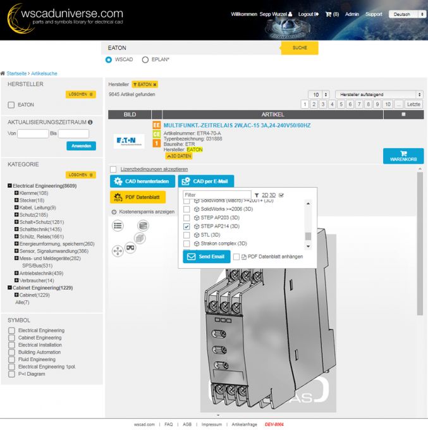Click the database cylinder icon in viewer
Screen dimensions: 428x430
click(x=143, y=226)
